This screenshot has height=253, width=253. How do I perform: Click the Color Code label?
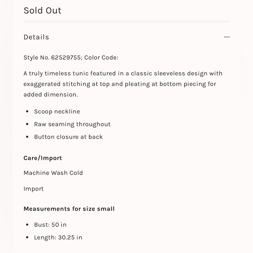(101, 57)
